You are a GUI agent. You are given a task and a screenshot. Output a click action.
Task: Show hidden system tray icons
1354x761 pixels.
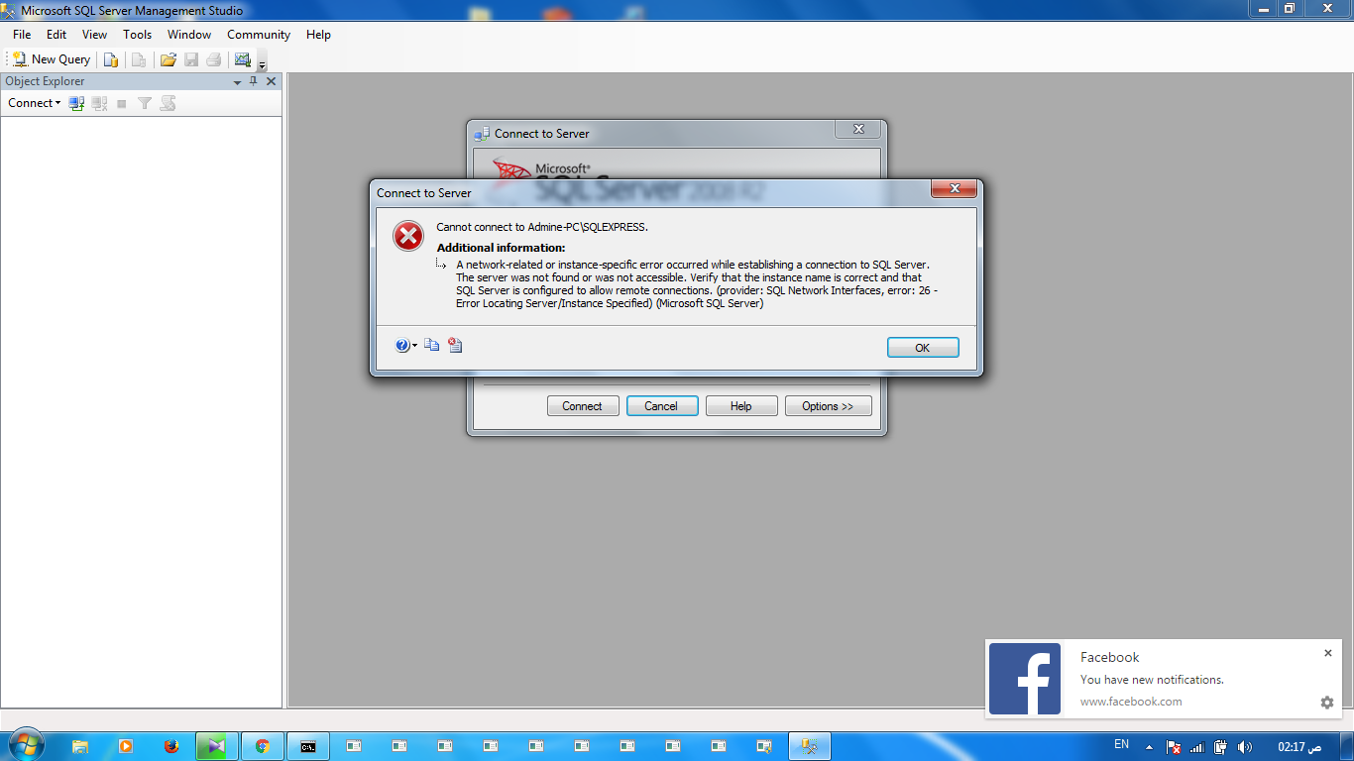(x=1149, y=747)
